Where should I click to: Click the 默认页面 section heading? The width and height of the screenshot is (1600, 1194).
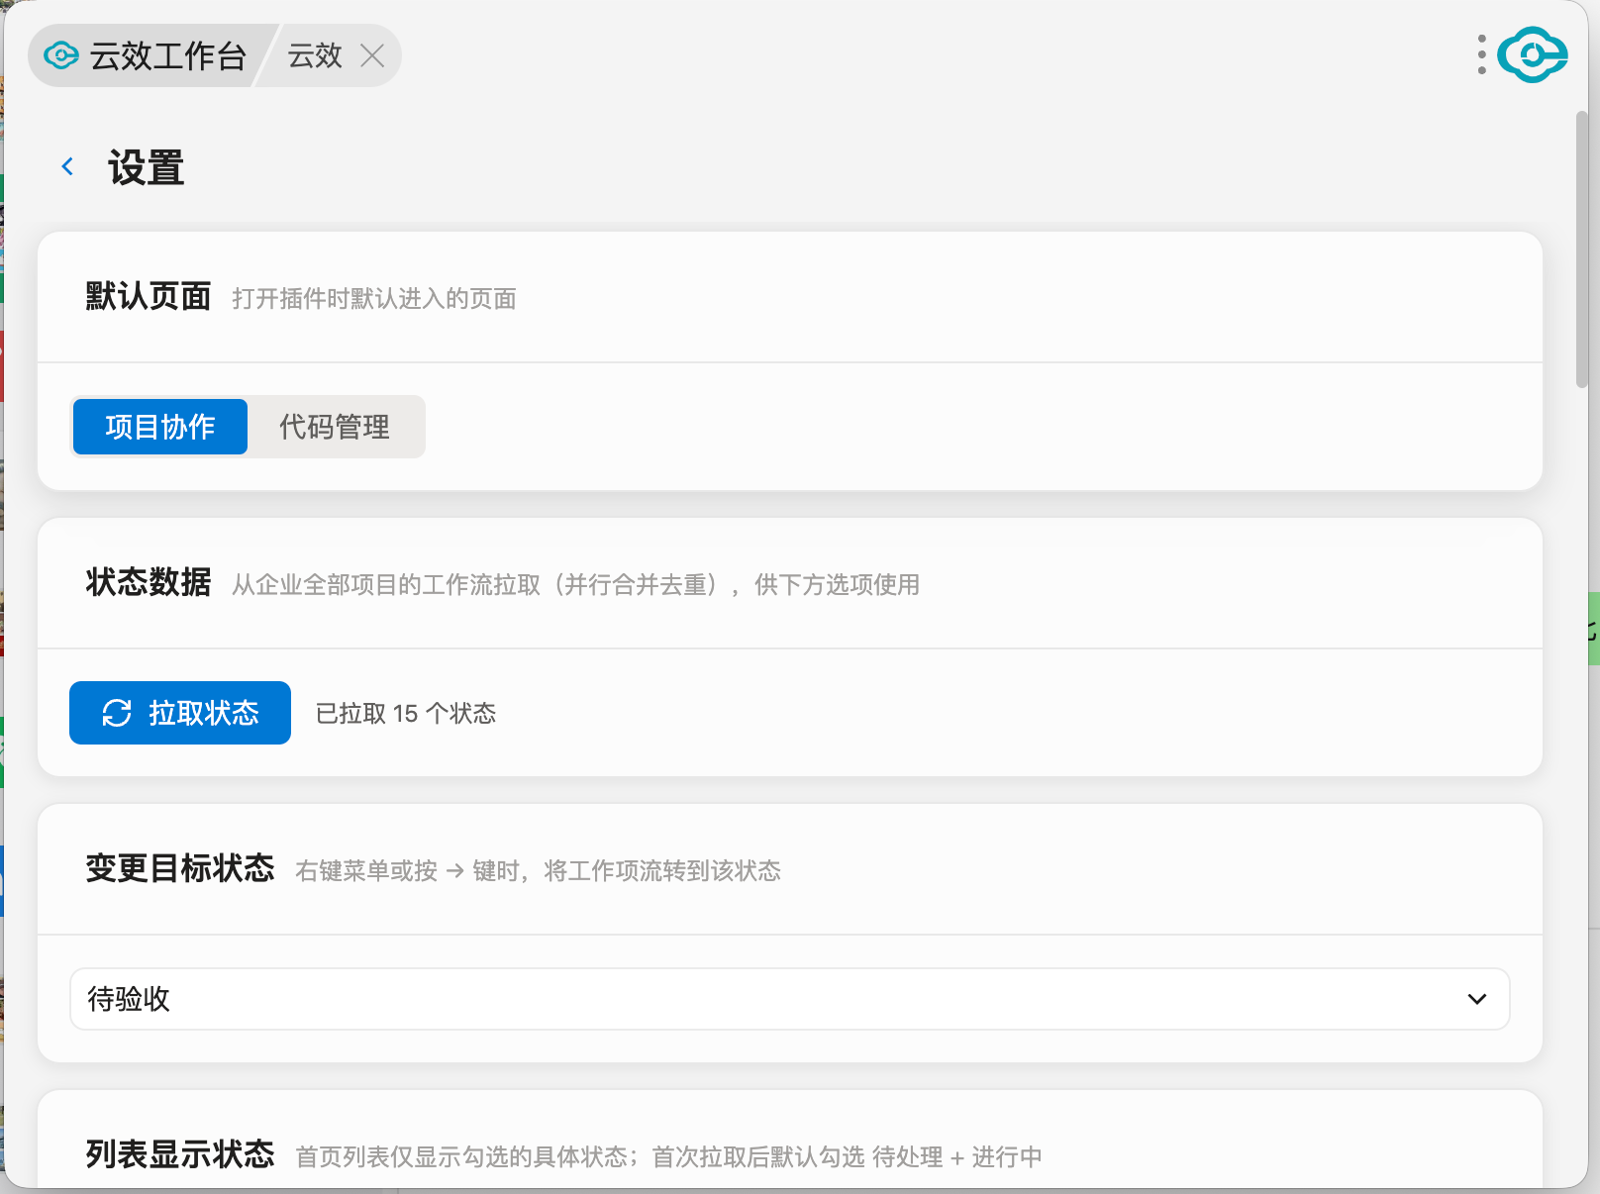pyautogui.click(x=149, y=296)
